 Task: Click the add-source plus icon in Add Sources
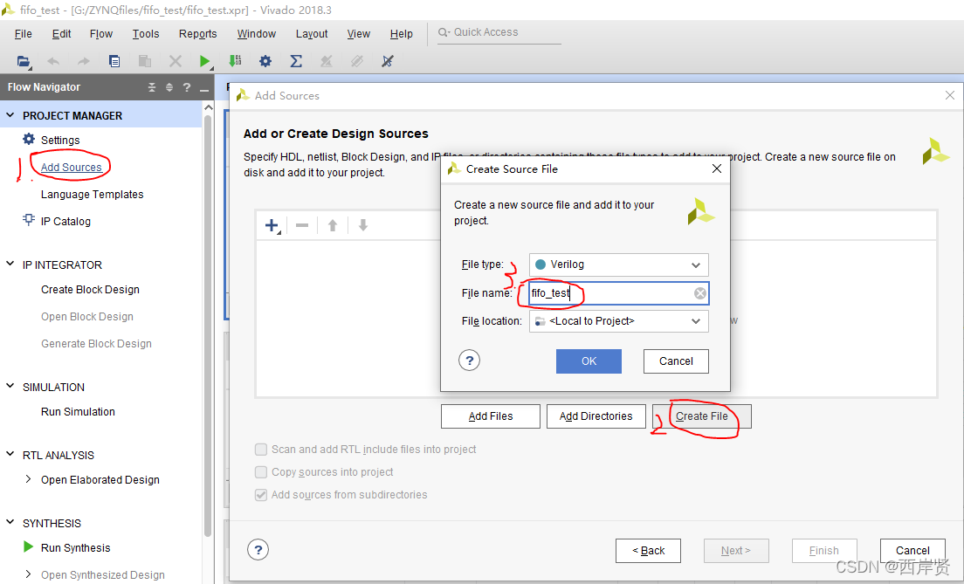272,225
